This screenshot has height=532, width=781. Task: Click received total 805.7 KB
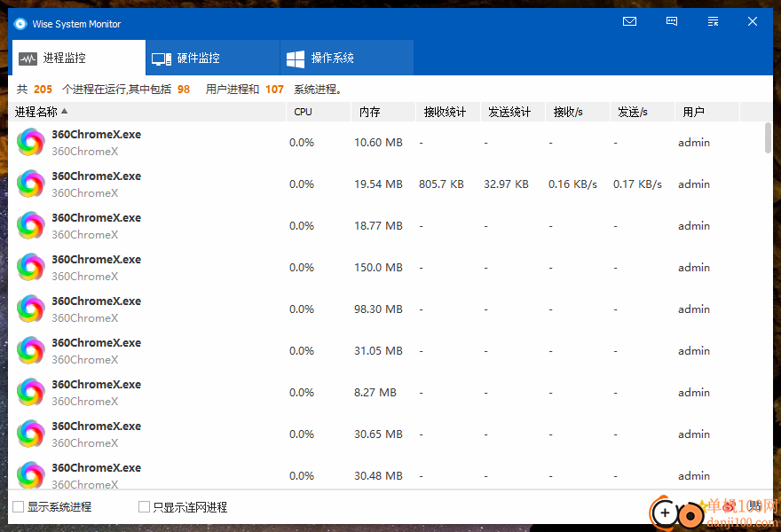pyautogui.click(x=441, y=184)
